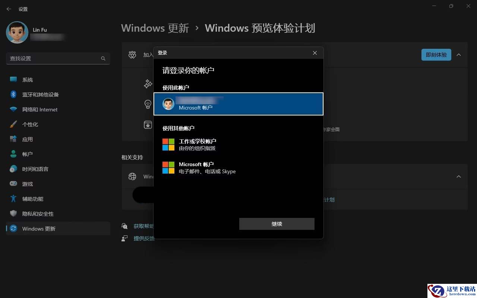Click the 使用其他帐户 label
This screenshot has height=298, width=477.
coord(179,128)
